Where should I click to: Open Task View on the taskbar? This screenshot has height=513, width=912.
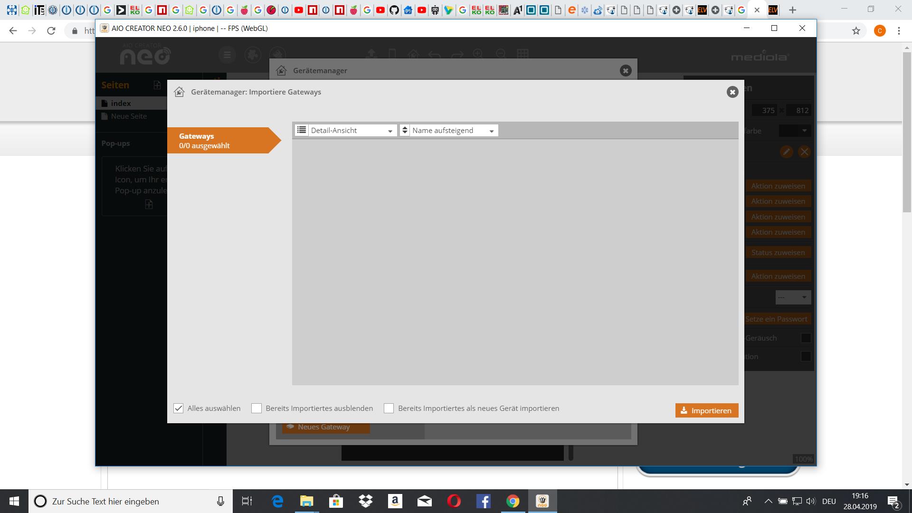coord(247,501)
